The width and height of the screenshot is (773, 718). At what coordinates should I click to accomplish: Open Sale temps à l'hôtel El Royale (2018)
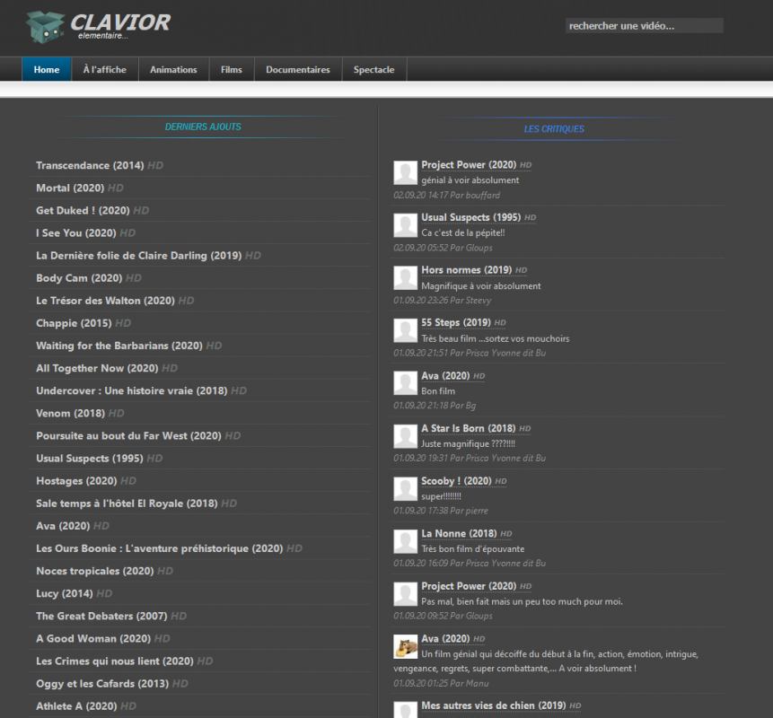tap(127, 503)
